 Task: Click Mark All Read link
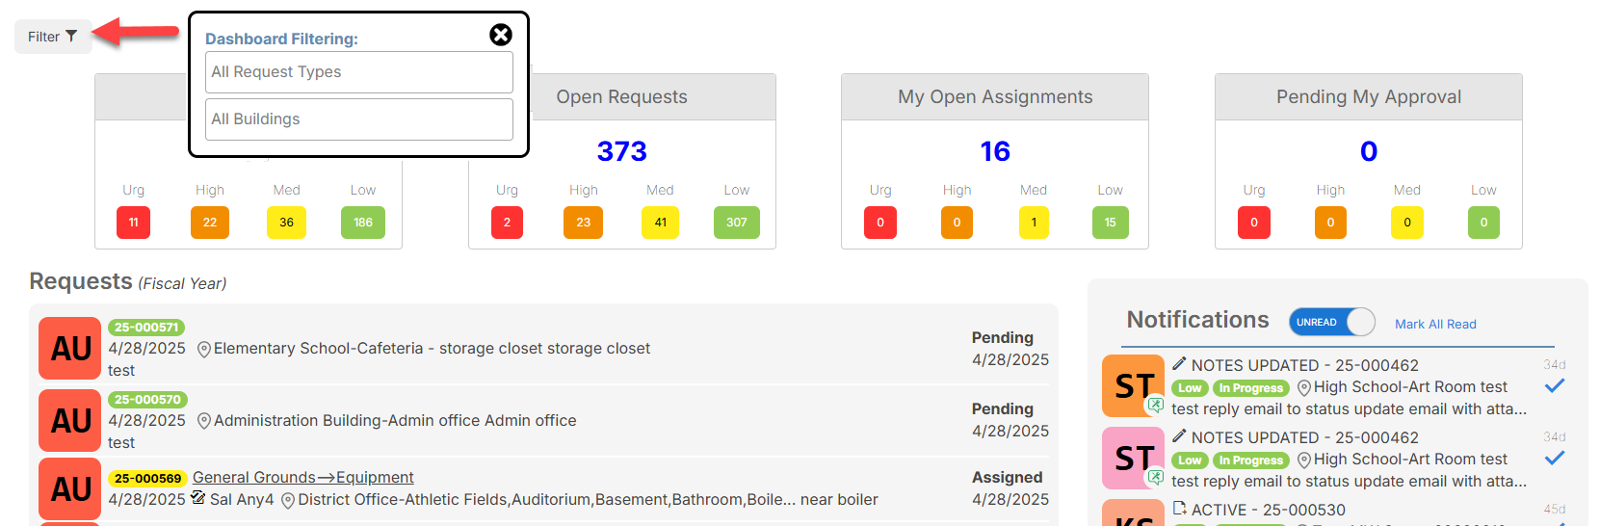pyautogui.click(x=1435, y=324)
